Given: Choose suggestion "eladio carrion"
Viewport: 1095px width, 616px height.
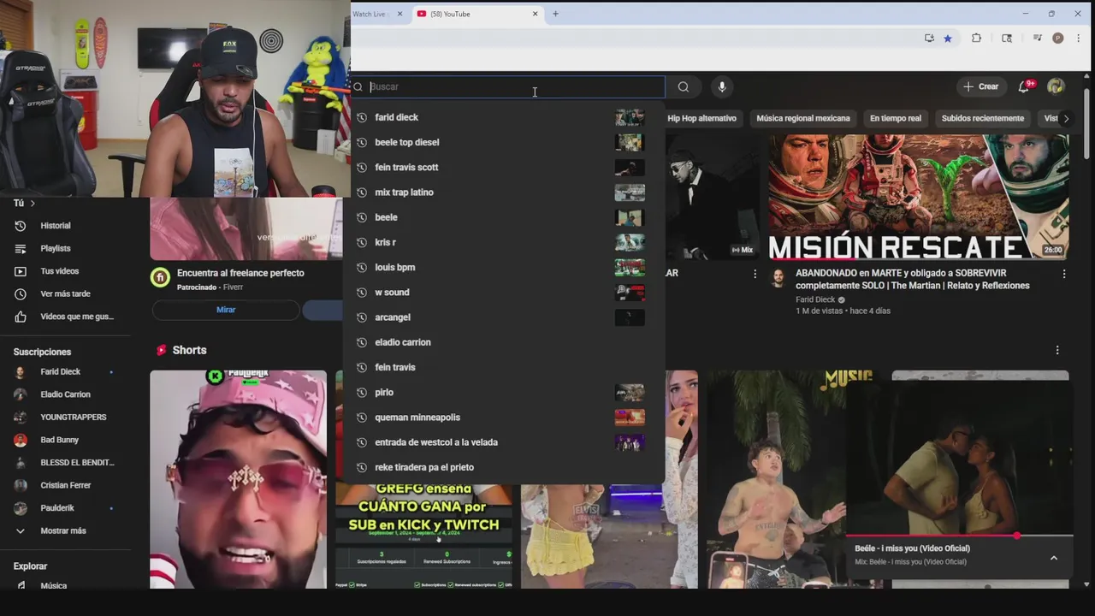Looking at the screenshot, I should (x=504, y=342).
